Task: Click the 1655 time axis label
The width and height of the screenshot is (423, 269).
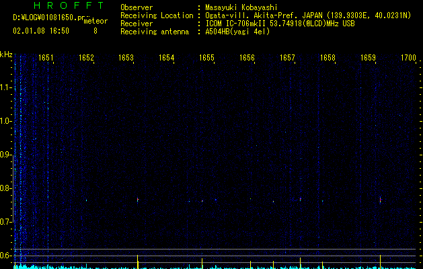Action: 206,58
